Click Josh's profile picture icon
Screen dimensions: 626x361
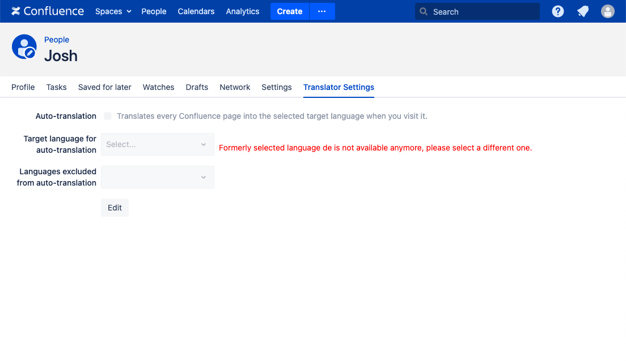[24, 47]
